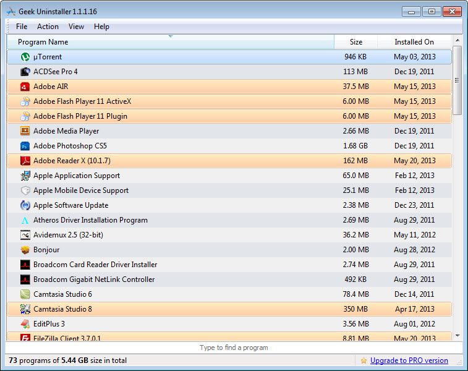Click the Apple Software Update icon
The height and width of the screenshot is (371, 468).
(x=25, y=205)
